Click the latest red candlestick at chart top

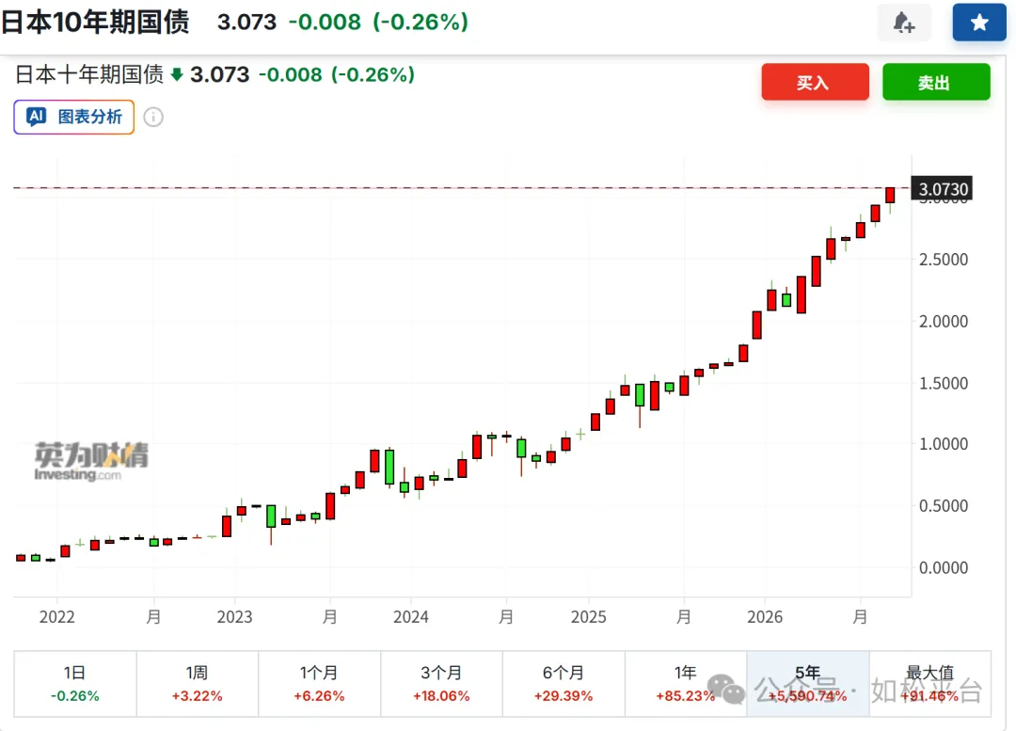pos(890,195)
